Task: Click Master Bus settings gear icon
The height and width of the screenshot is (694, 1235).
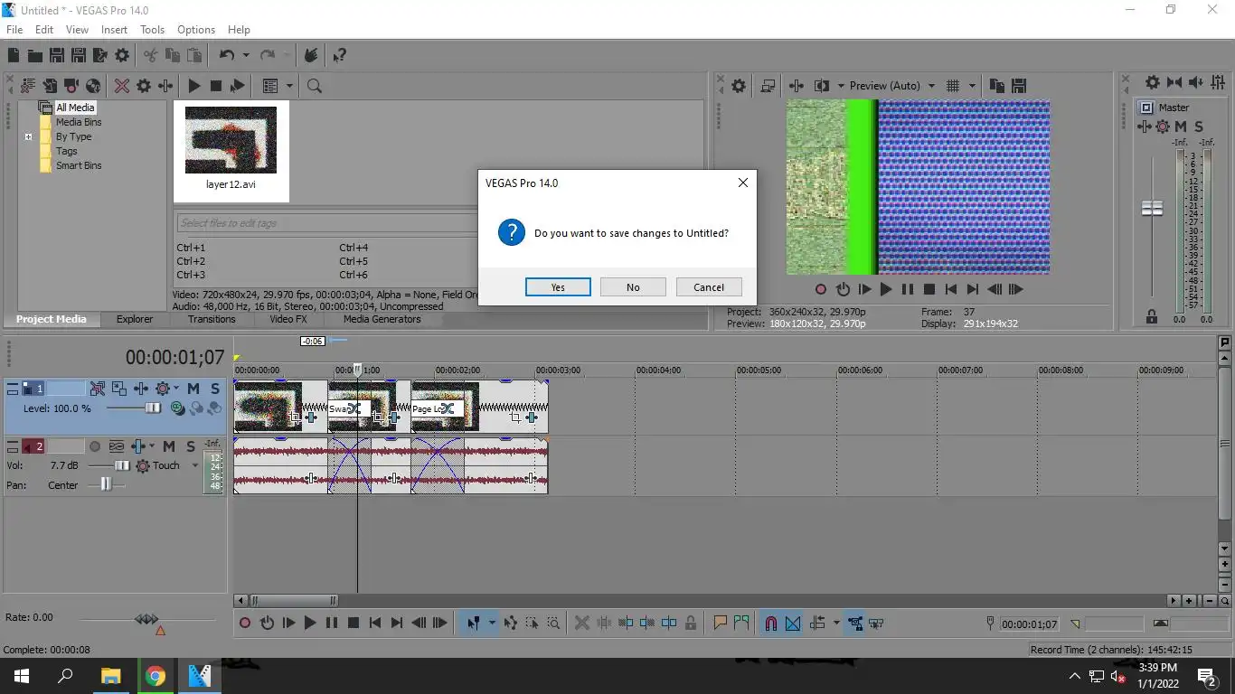Action: [x=1153, y=82]
